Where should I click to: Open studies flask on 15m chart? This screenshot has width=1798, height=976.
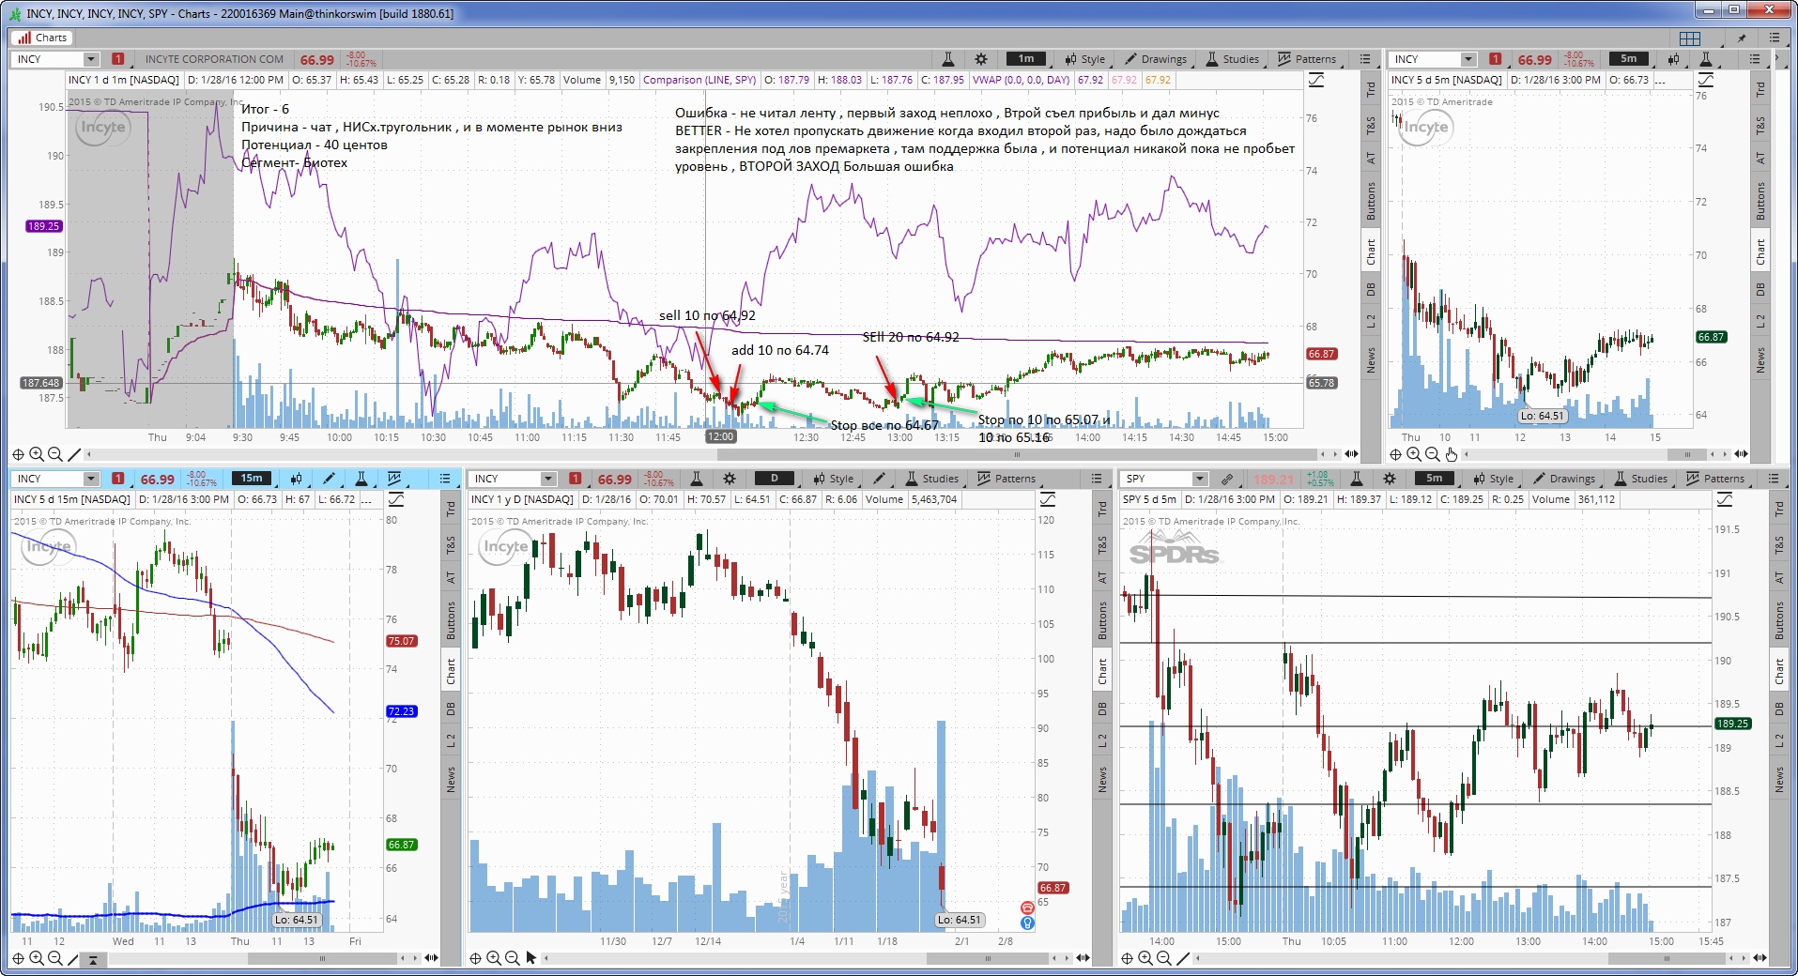361,479
